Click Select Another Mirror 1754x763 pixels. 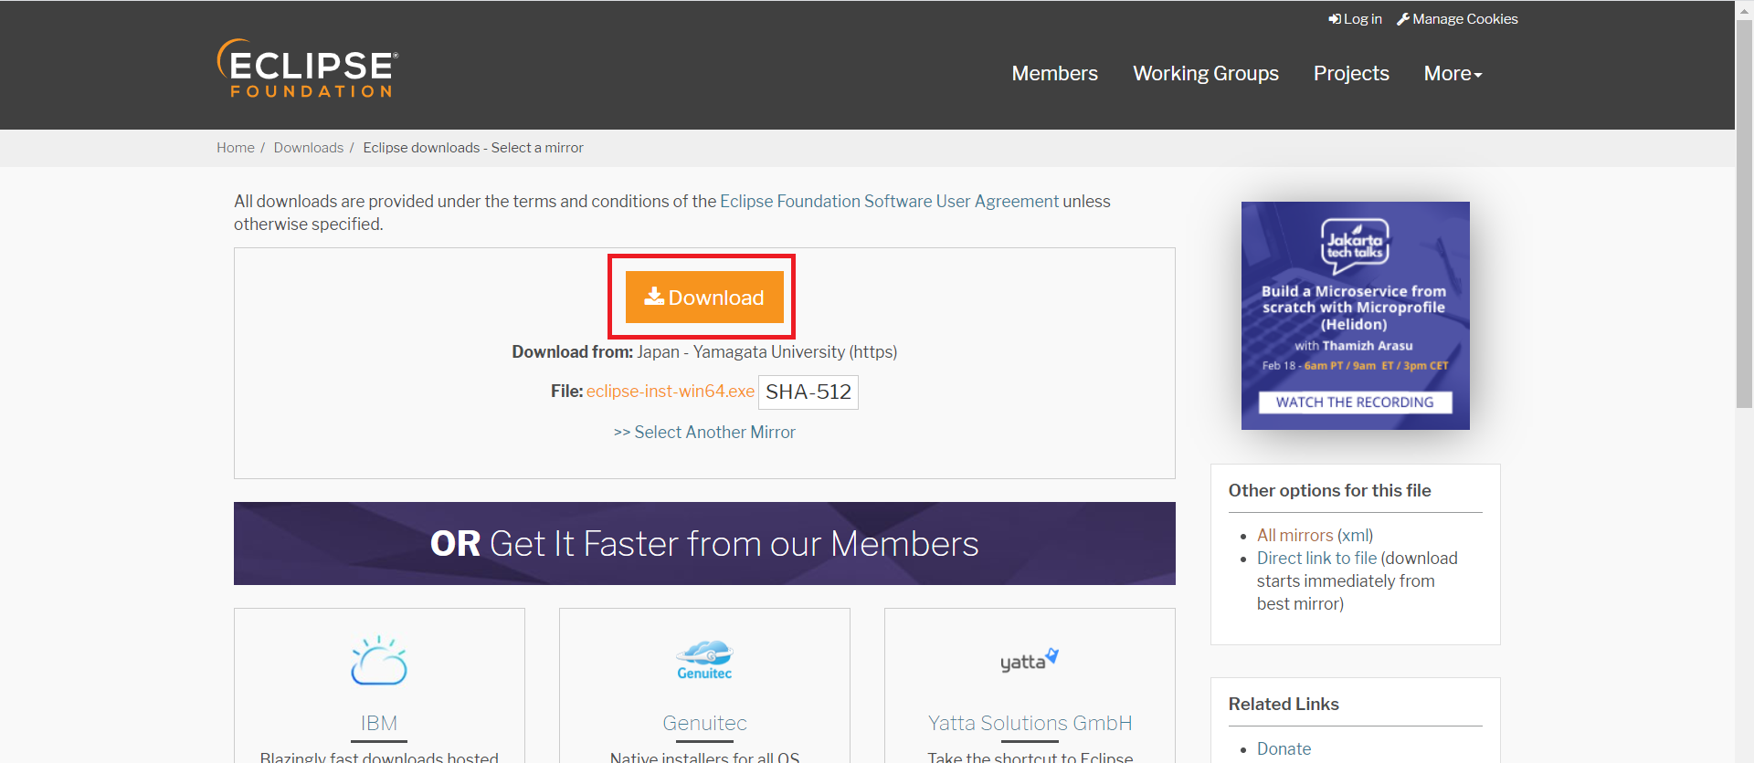pos(704,432)
